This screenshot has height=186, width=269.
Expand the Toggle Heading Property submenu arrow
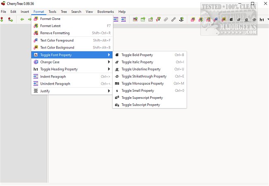109,69
